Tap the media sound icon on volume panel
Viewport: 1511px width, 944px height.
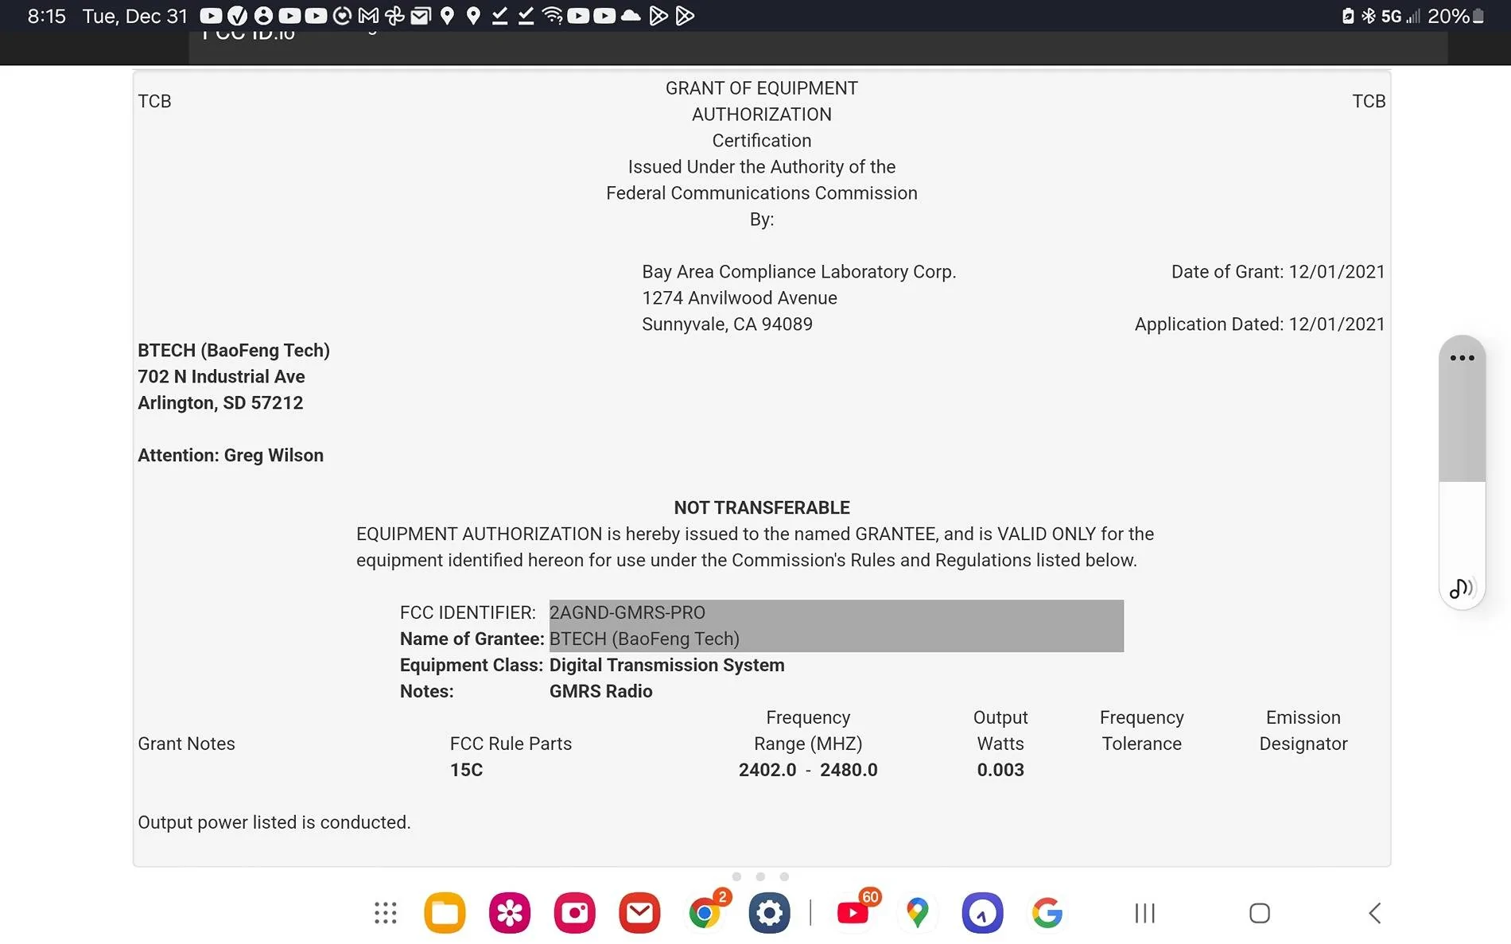tap(1462, 589)
